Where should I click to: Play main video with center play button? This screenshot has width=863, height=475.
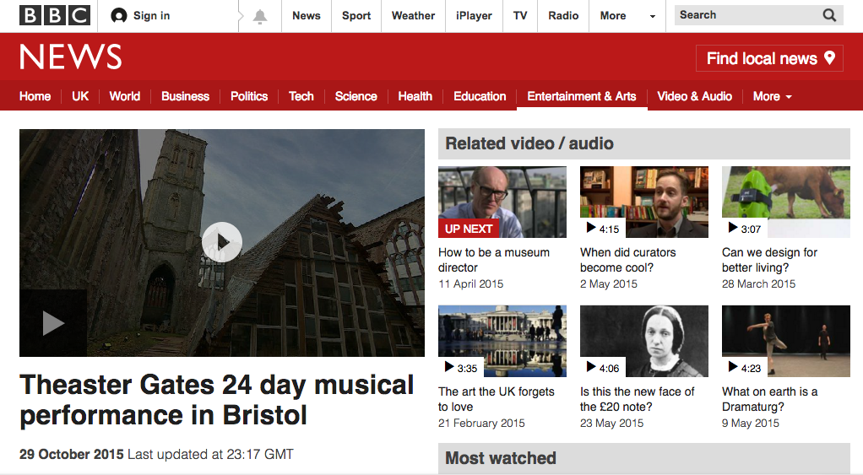(222, 242)
